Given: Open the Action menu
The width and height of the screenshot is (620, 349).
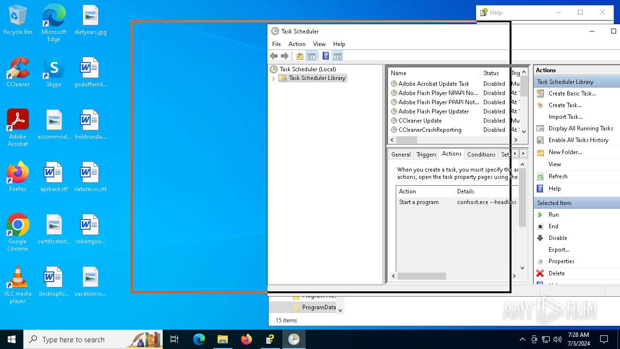Looking at the screenshot, I should click(297, 44).
